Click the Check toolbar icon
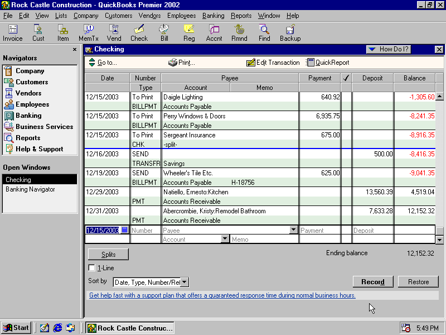This screenshot has height=335, width=446. [139, 33]
